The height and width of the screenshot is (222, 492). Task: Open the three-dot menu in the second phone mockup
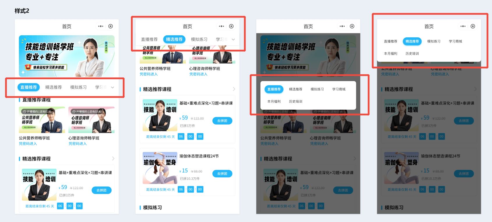coord(221,26)
